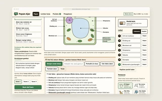162x101 pixels.
Task: Click Rapikan posisi label button
Action: tap(127, 70)
